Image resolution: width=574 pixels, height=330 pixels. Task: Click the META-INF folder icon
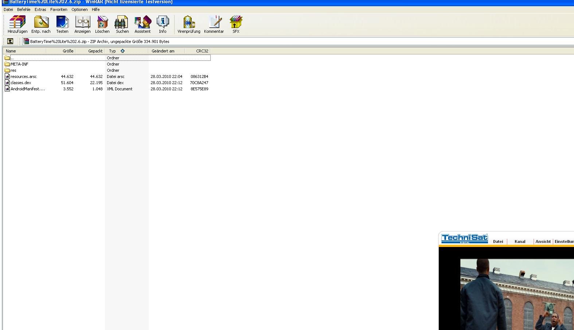7,64
